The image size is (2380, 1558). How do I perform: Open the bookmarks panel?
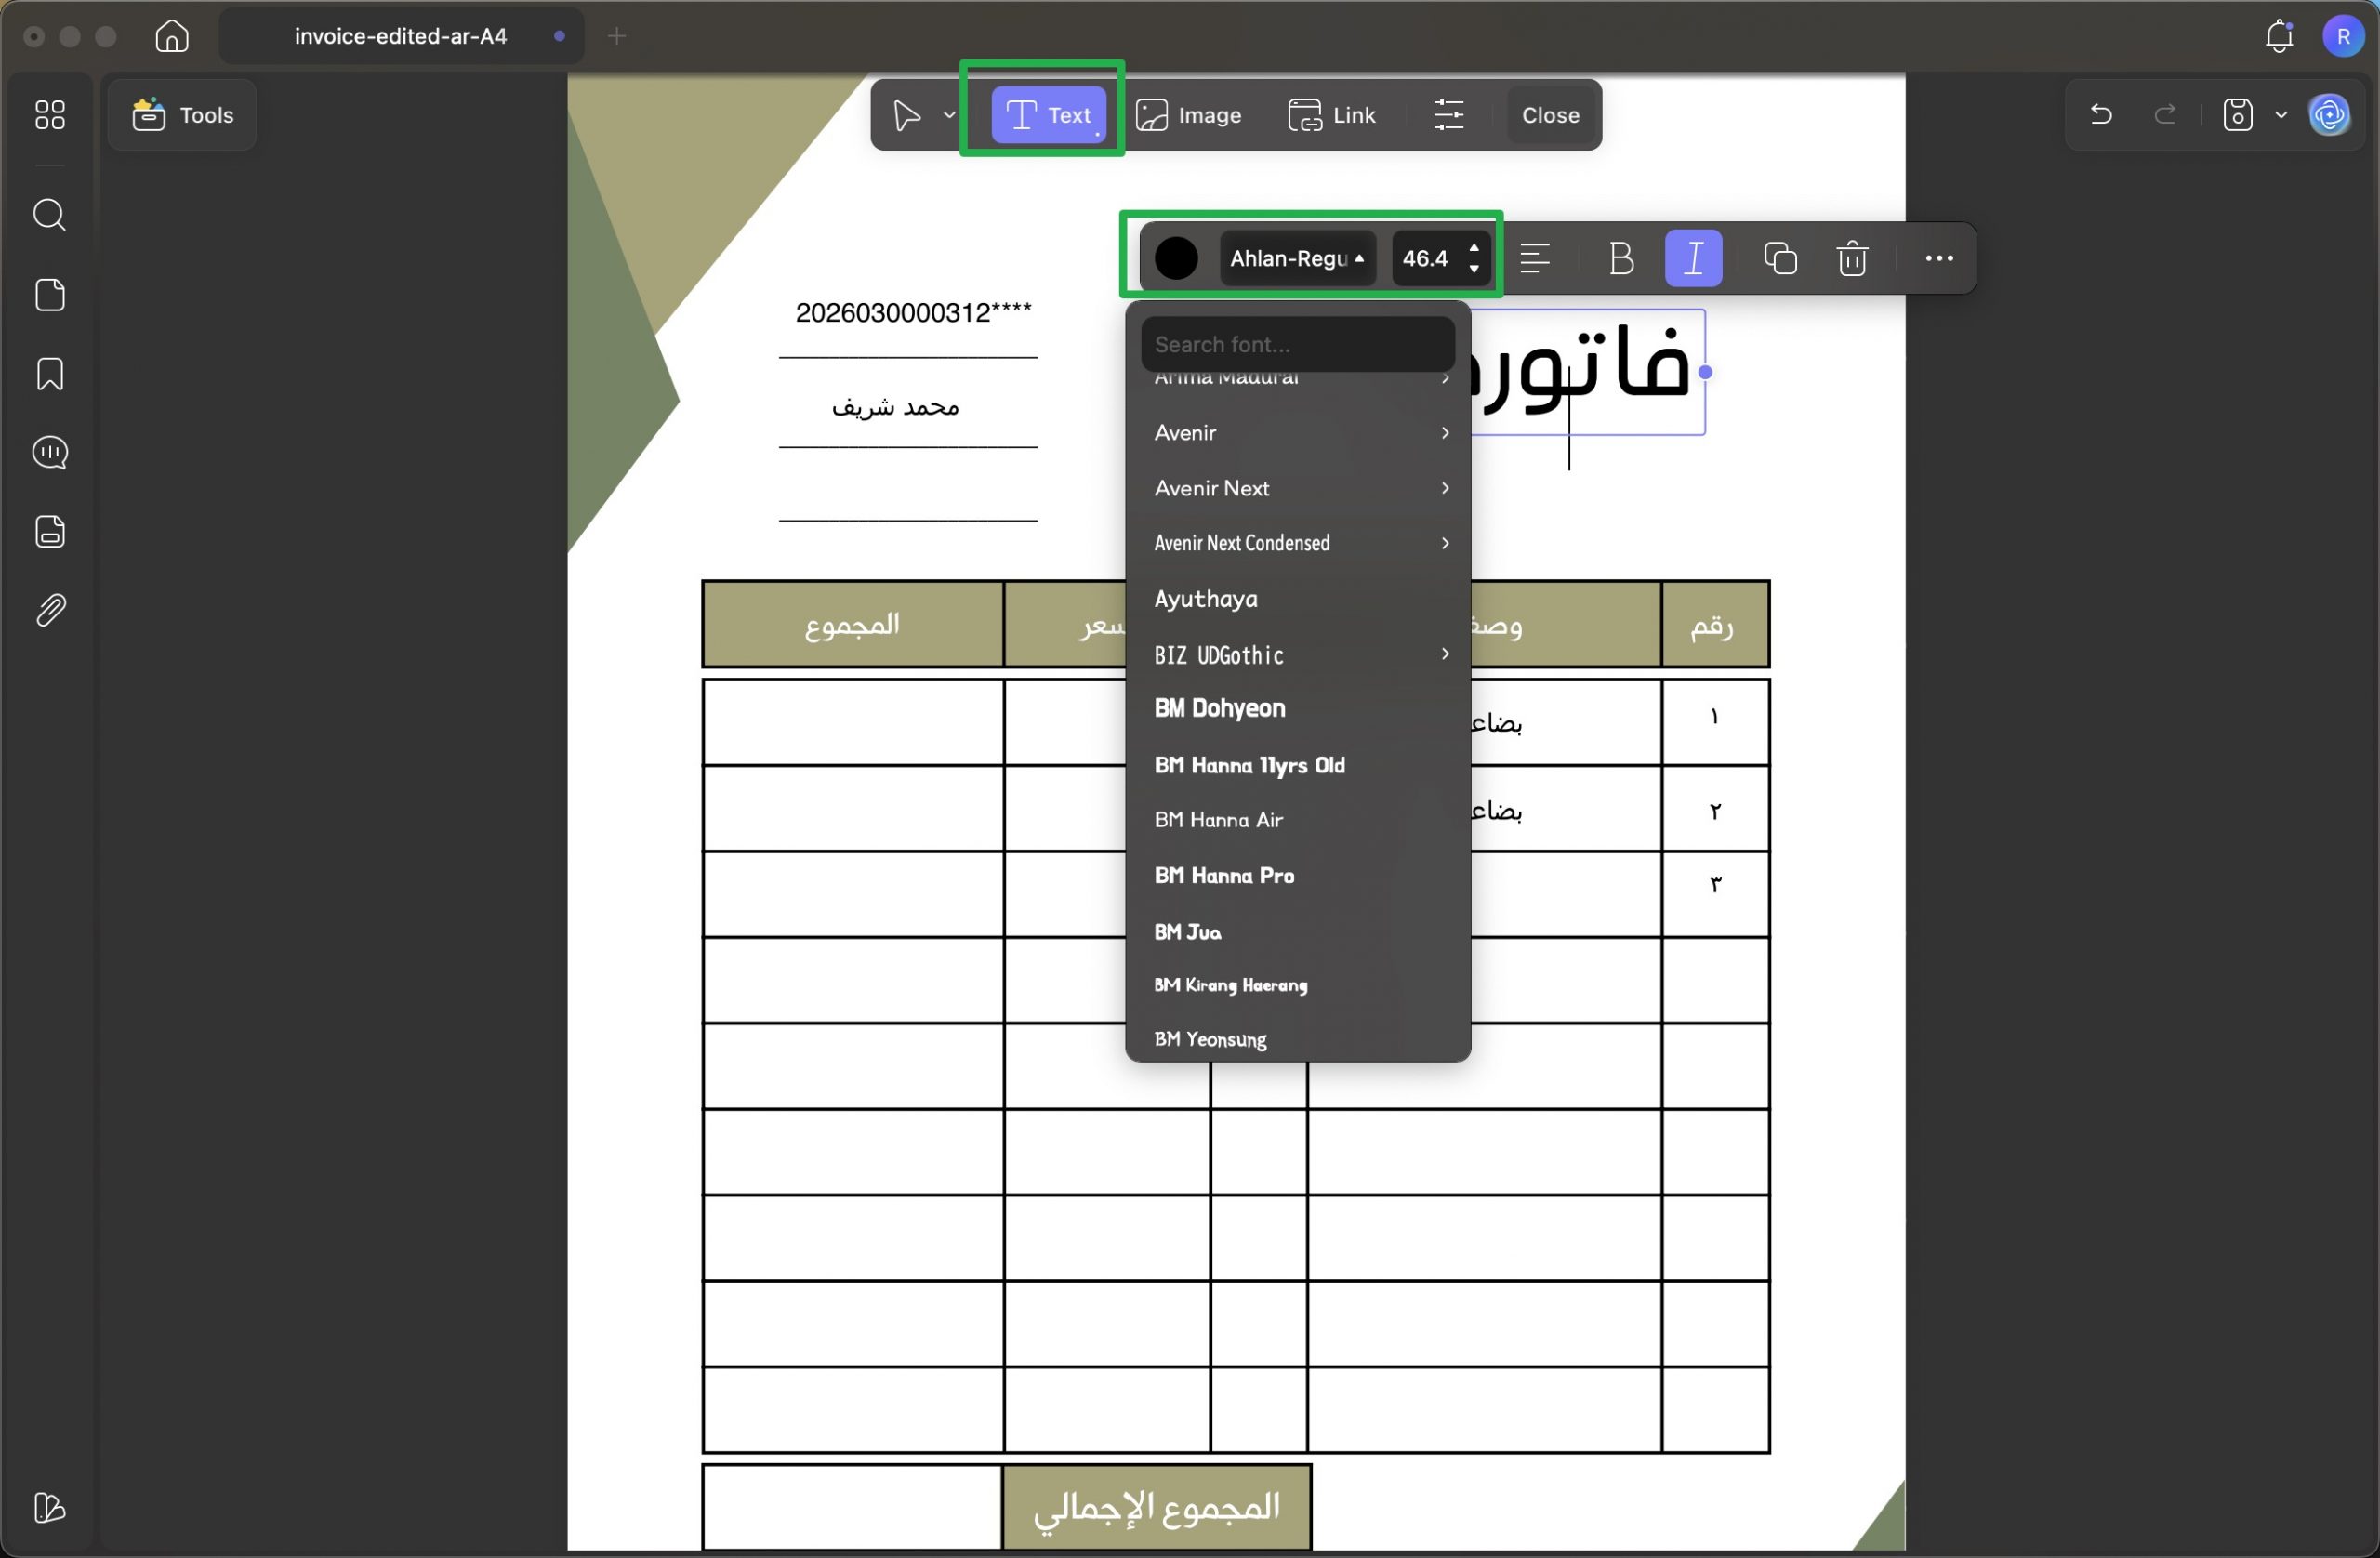click(50, 374)
